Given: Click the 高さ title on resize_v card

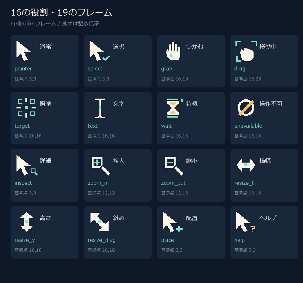Looking at the screenshot, I should pos(45,218).
